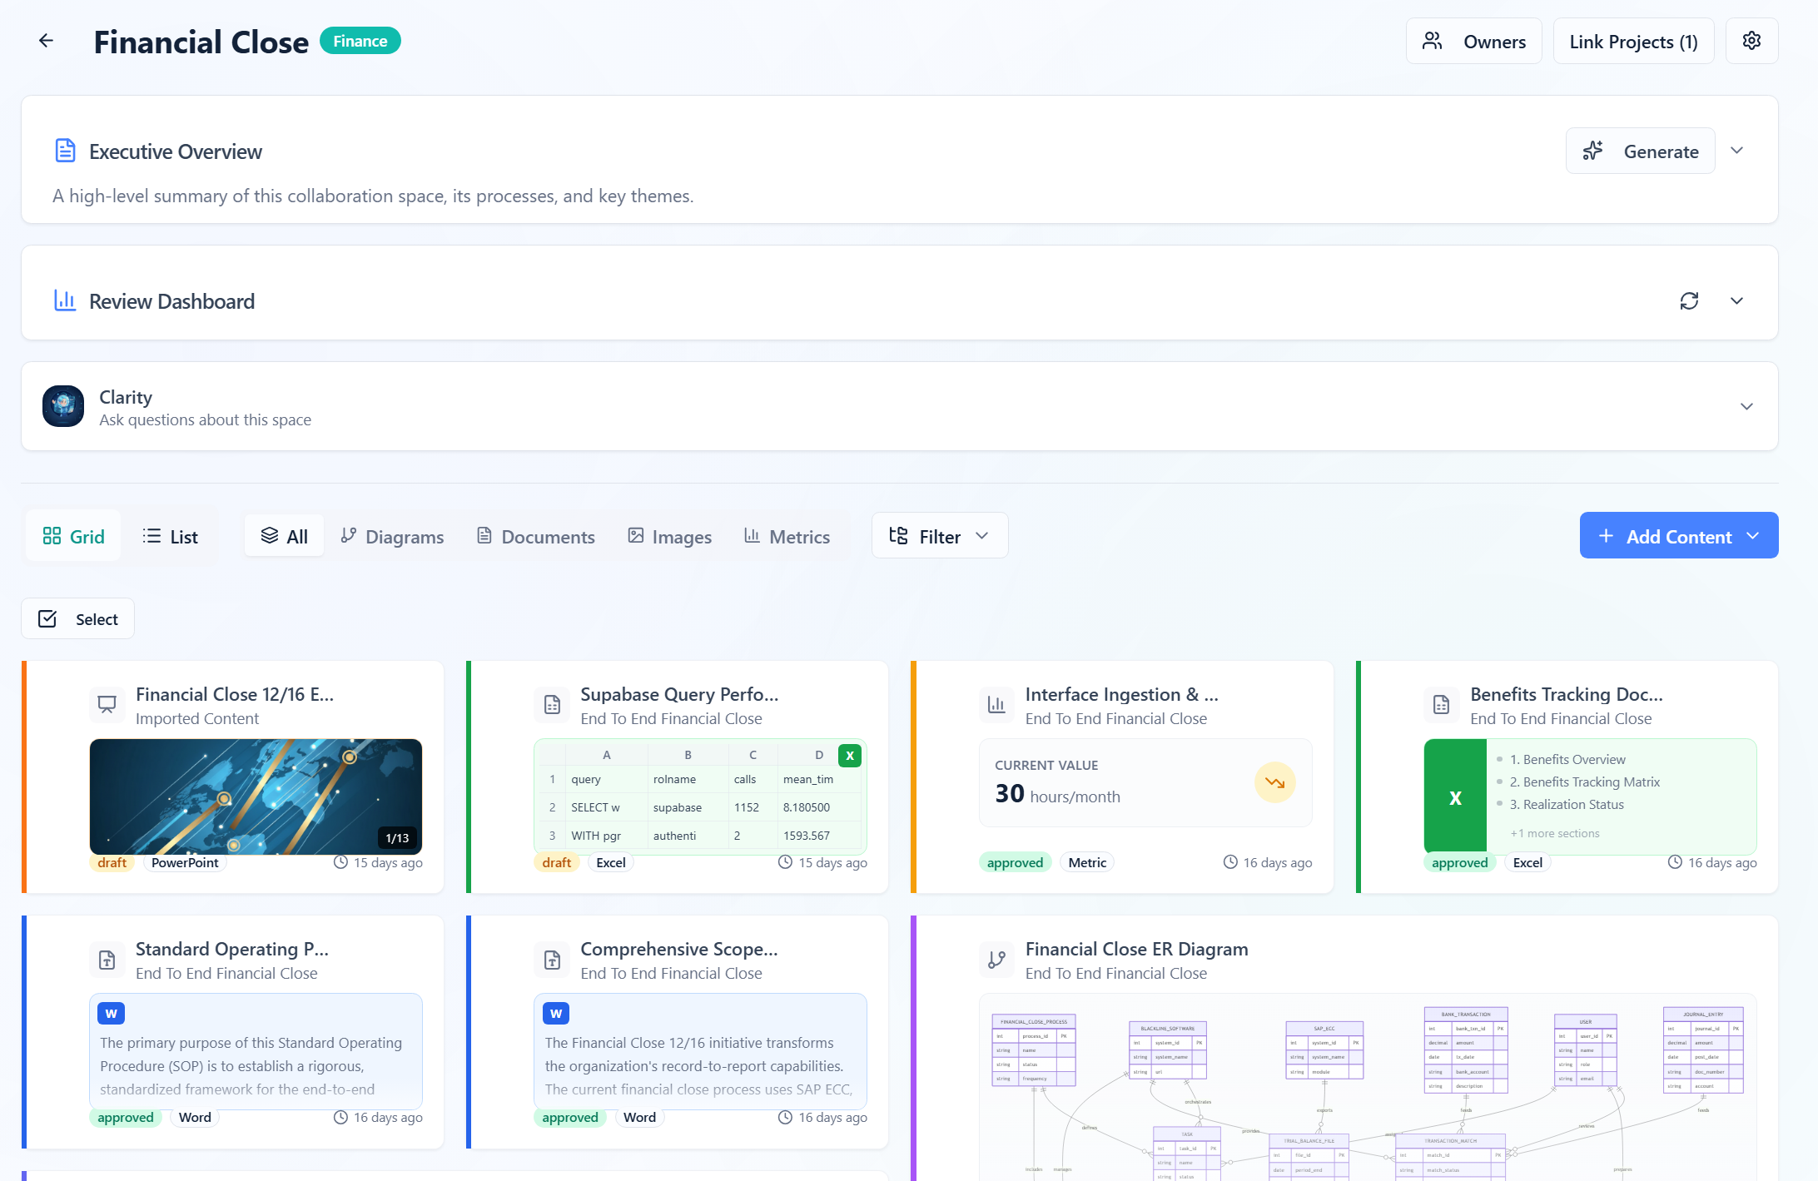Click Generate to create the Executive Overview

pyautogui.click(x=1639, y=151)
